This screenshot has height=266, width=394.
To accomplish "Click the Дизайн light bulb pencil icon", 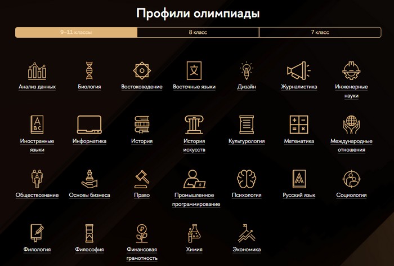I will tap(247, 70).
